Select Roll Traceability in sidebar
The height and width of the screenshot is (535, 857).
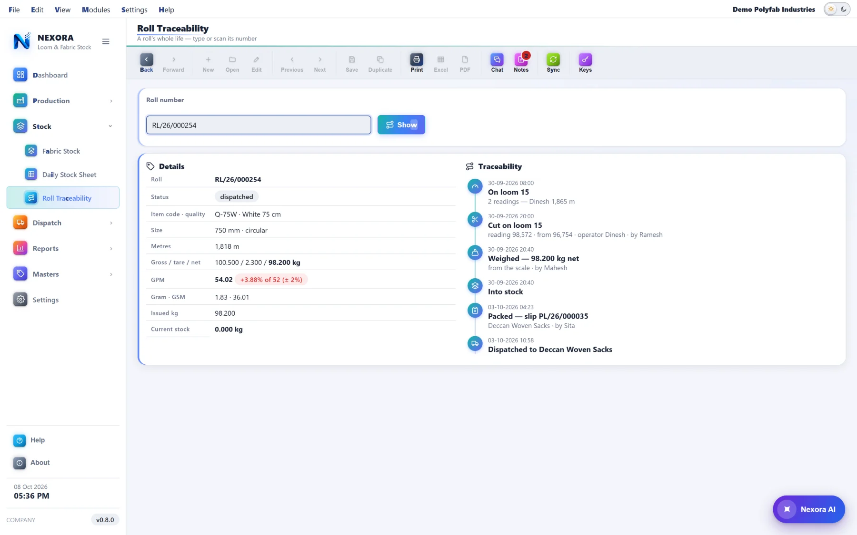63,198
